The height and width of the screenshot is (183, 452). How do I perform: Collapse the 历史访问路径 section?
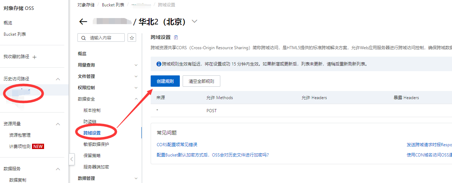tap(58, 79)
